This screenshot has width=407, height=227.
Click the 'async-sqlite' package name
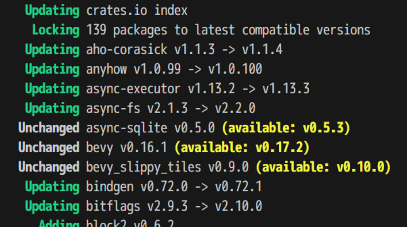tap(126, 128)
